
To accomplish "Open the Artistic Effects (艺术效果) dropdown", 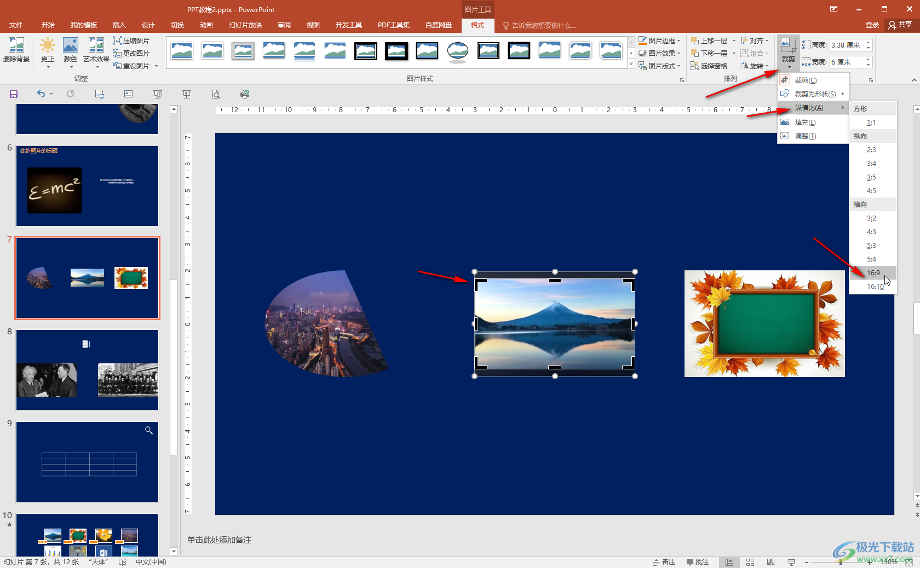I will click(96, 51).
